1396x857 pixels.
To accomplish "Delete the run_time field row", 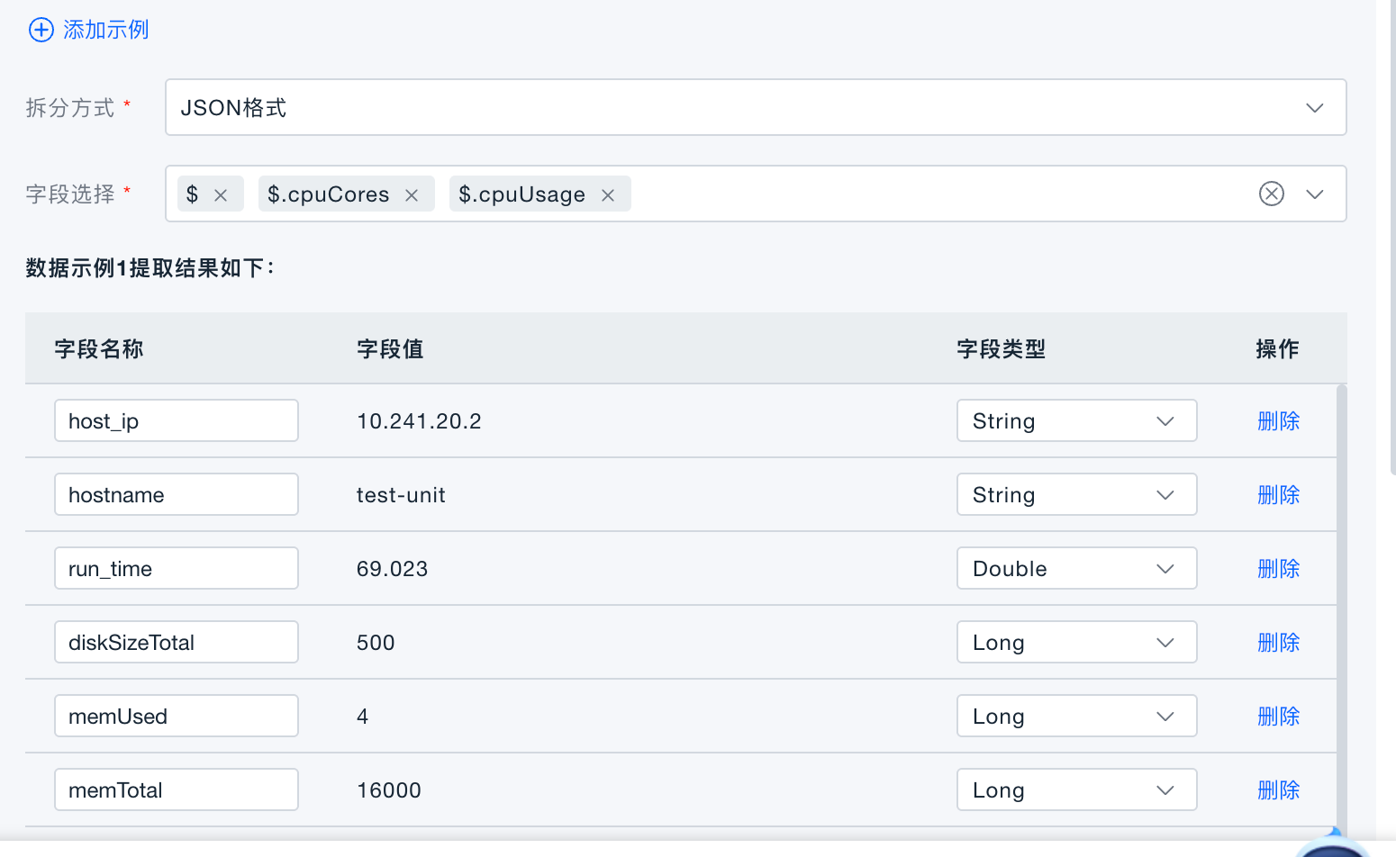I will 1278,568.
